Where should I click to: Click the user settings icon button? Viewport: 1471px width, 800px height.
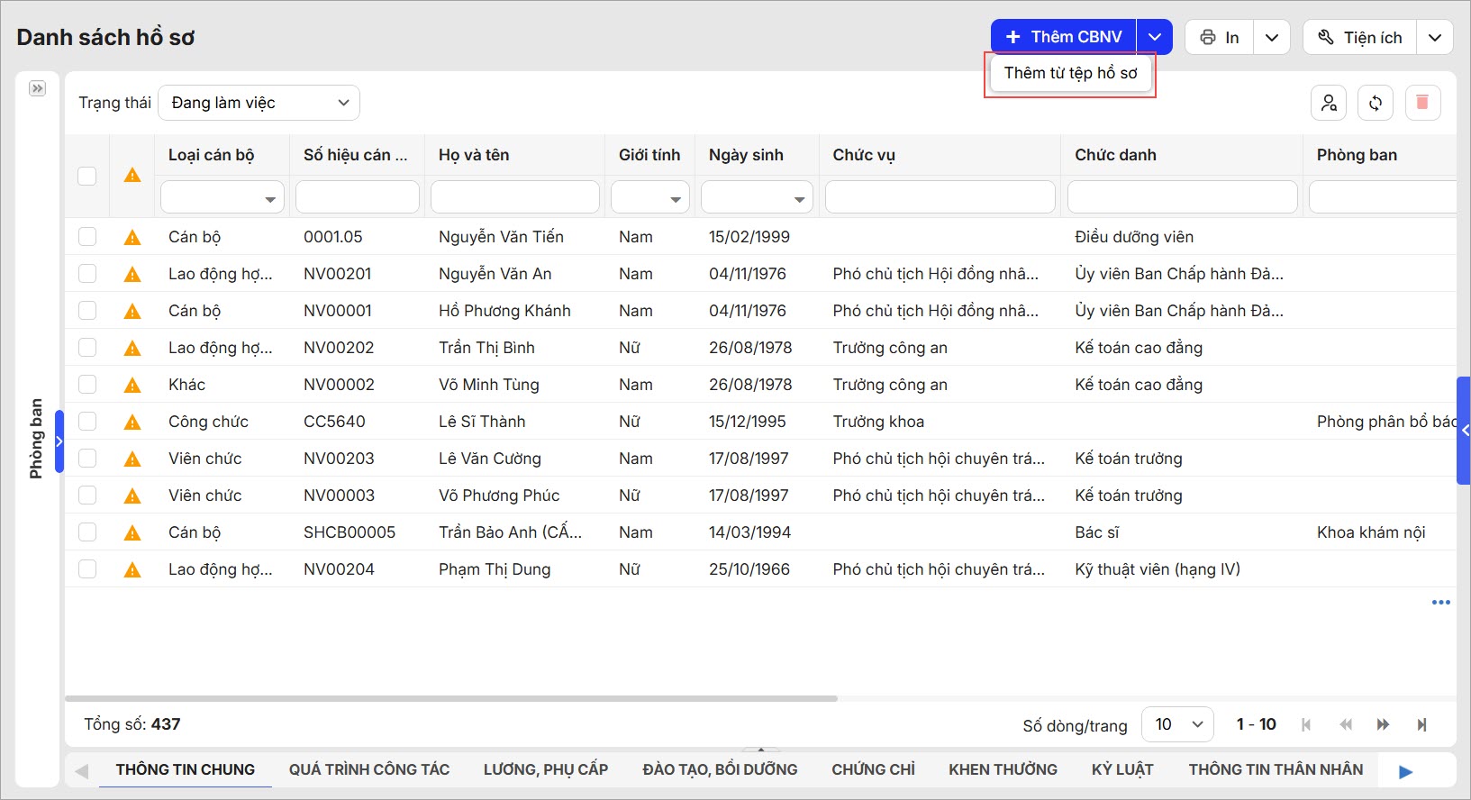click(1329, 103)
